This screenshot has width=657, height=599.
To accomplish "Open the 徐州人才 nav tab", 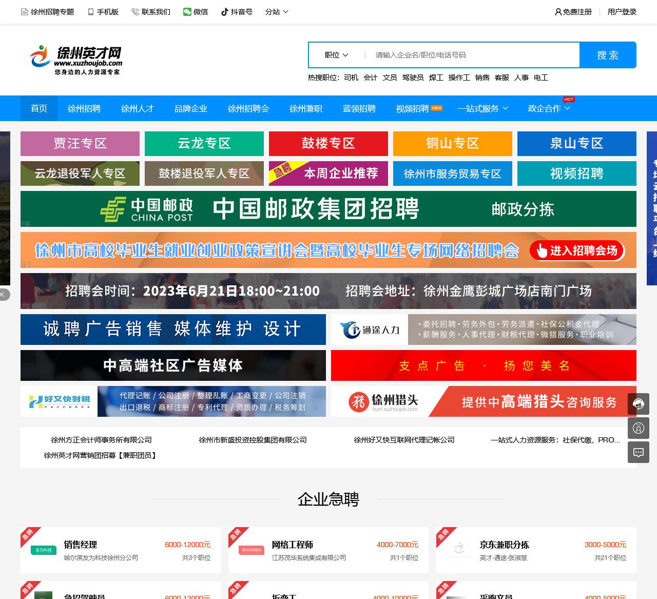I will [138, 108].
